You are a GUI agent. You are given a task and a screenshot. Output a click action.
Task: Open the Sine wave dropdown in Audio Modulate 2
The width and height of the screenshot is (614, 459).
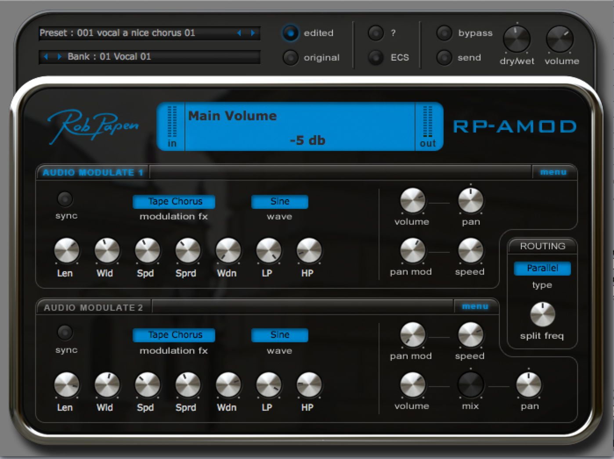click(x=279, y=335)
